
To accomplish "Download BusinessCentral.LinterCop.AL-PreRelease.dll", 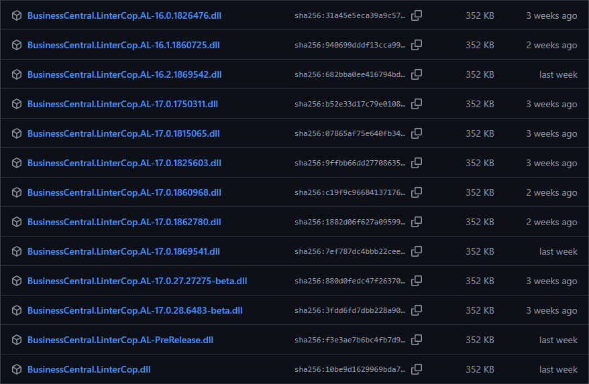I will pyautogui.click(x=120, y=340).
